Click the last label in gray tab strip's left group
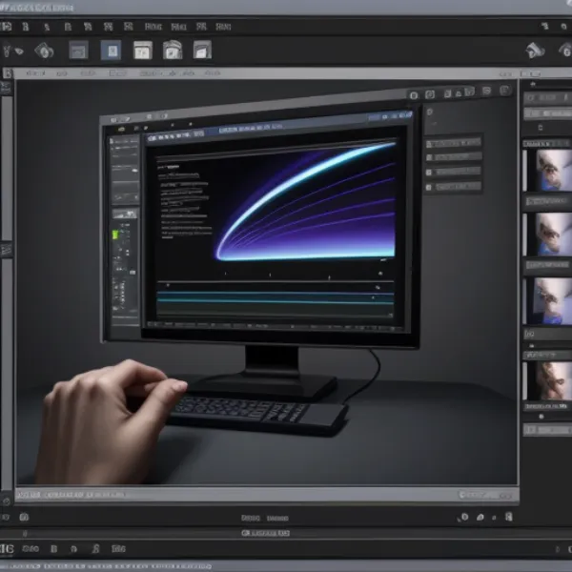572x572 pixels. click(x=213, y=73)
